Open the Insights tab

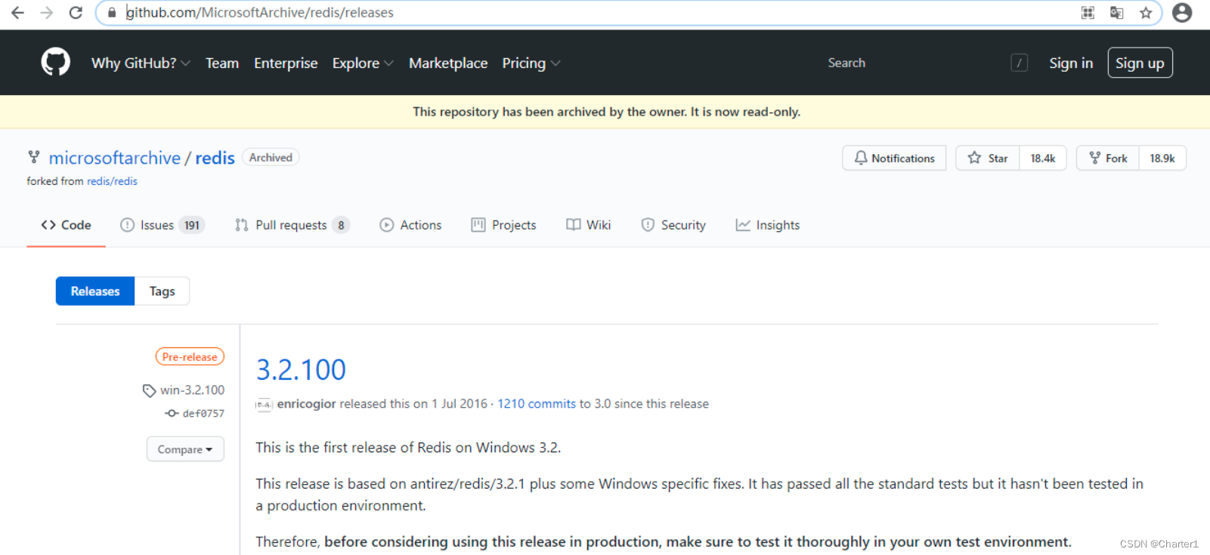point(767,225)
